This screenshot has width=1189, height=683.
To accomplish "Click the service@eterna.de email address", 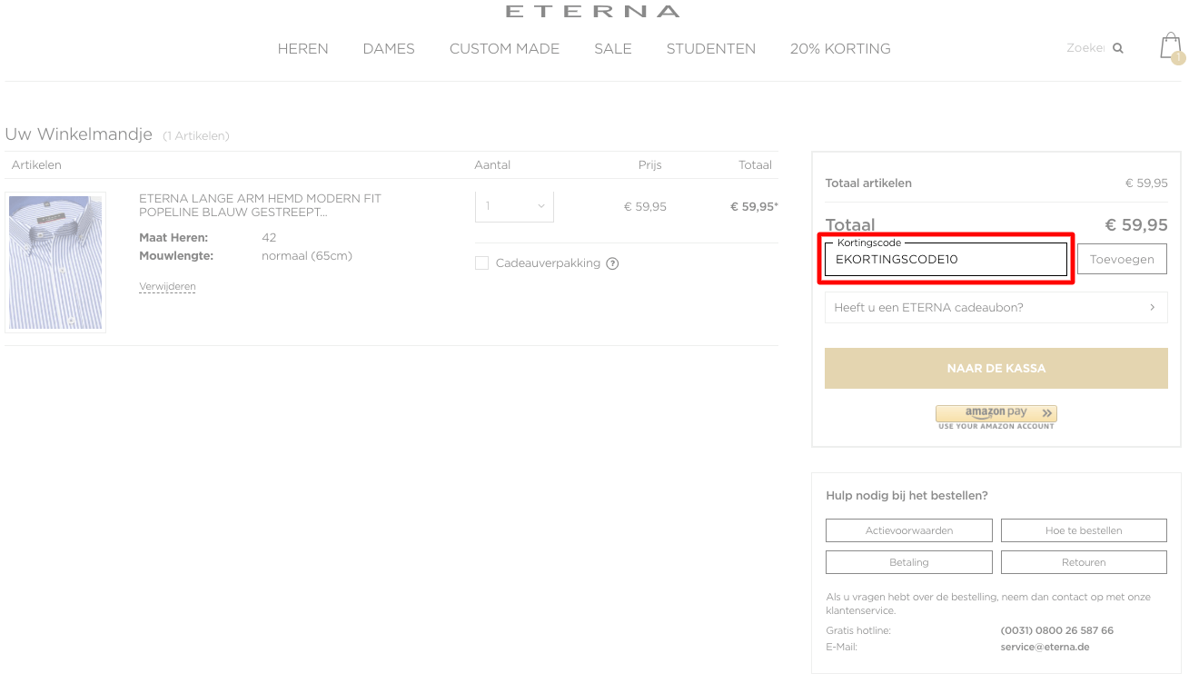I will pyautogui.click(x=1045, y=648).
